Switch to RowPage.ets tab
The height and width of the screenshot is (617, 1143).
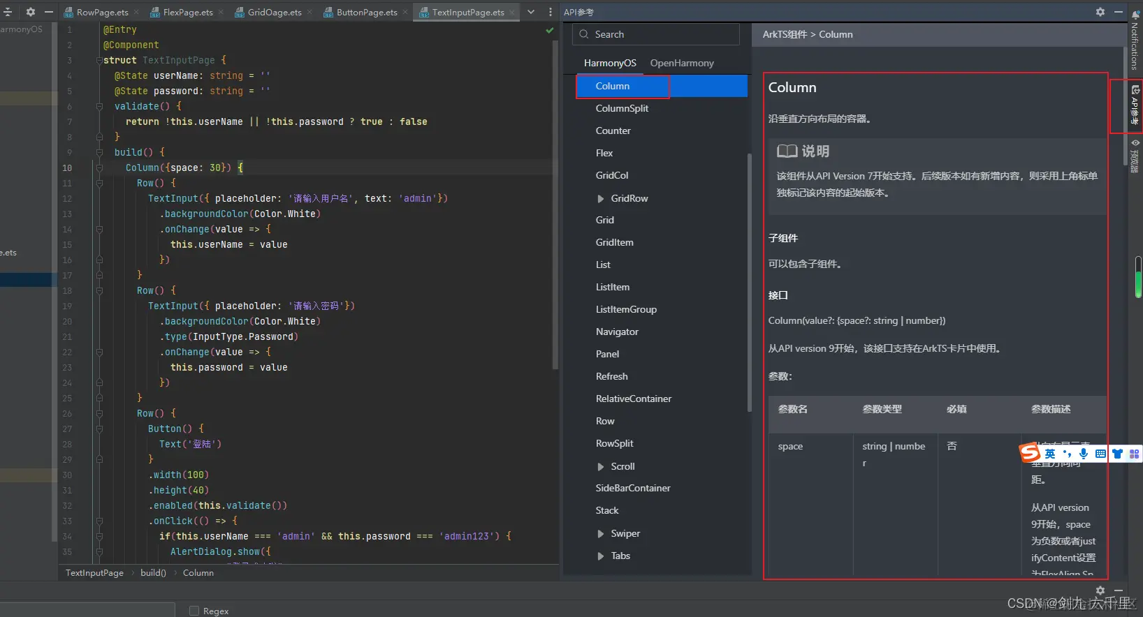click(102, 12)
